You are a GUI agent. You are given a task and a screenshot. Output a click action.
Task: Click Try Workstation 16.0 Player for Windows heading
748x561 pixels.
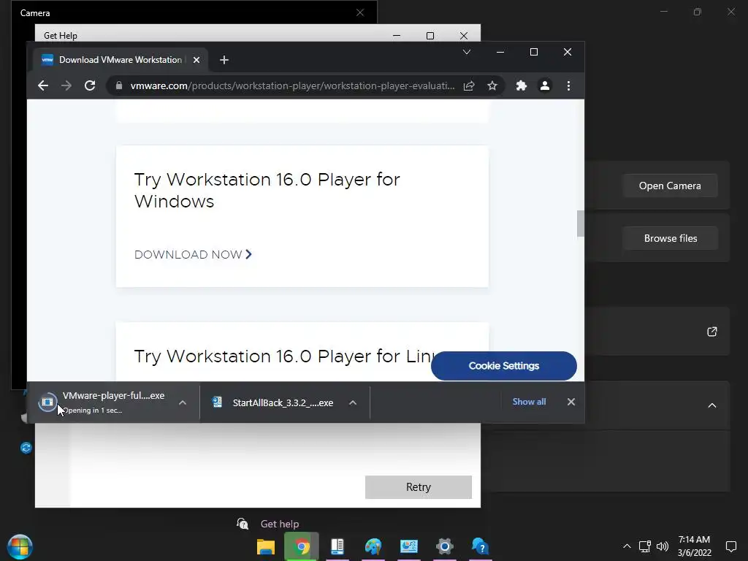pos(267,191)
